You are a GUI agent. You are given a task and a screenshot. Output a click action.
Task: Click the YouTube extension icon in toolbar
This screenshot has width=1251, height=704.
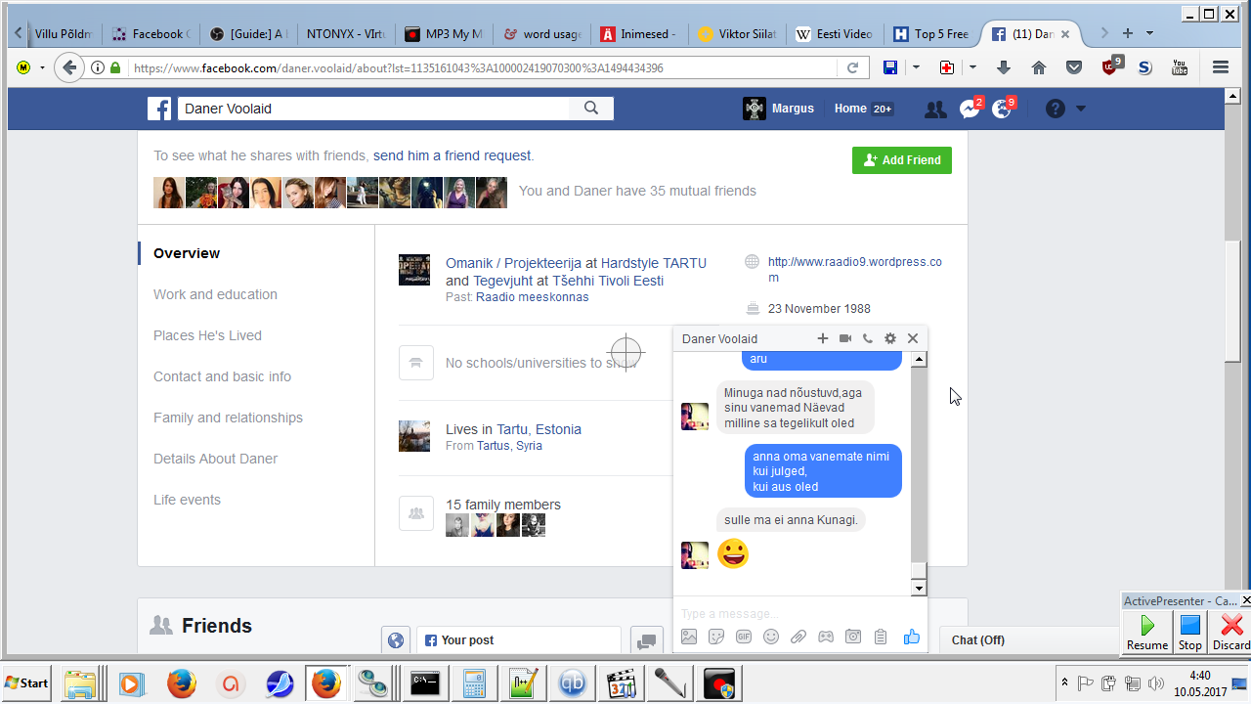[1180, 67]
